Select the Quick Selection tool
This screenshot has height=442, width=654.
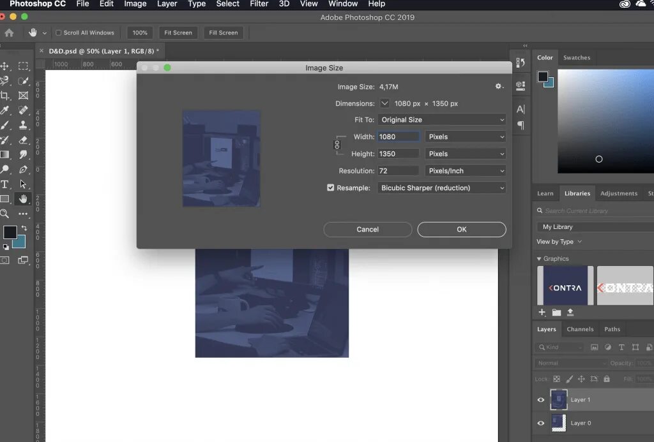click(x=23, y=81)
